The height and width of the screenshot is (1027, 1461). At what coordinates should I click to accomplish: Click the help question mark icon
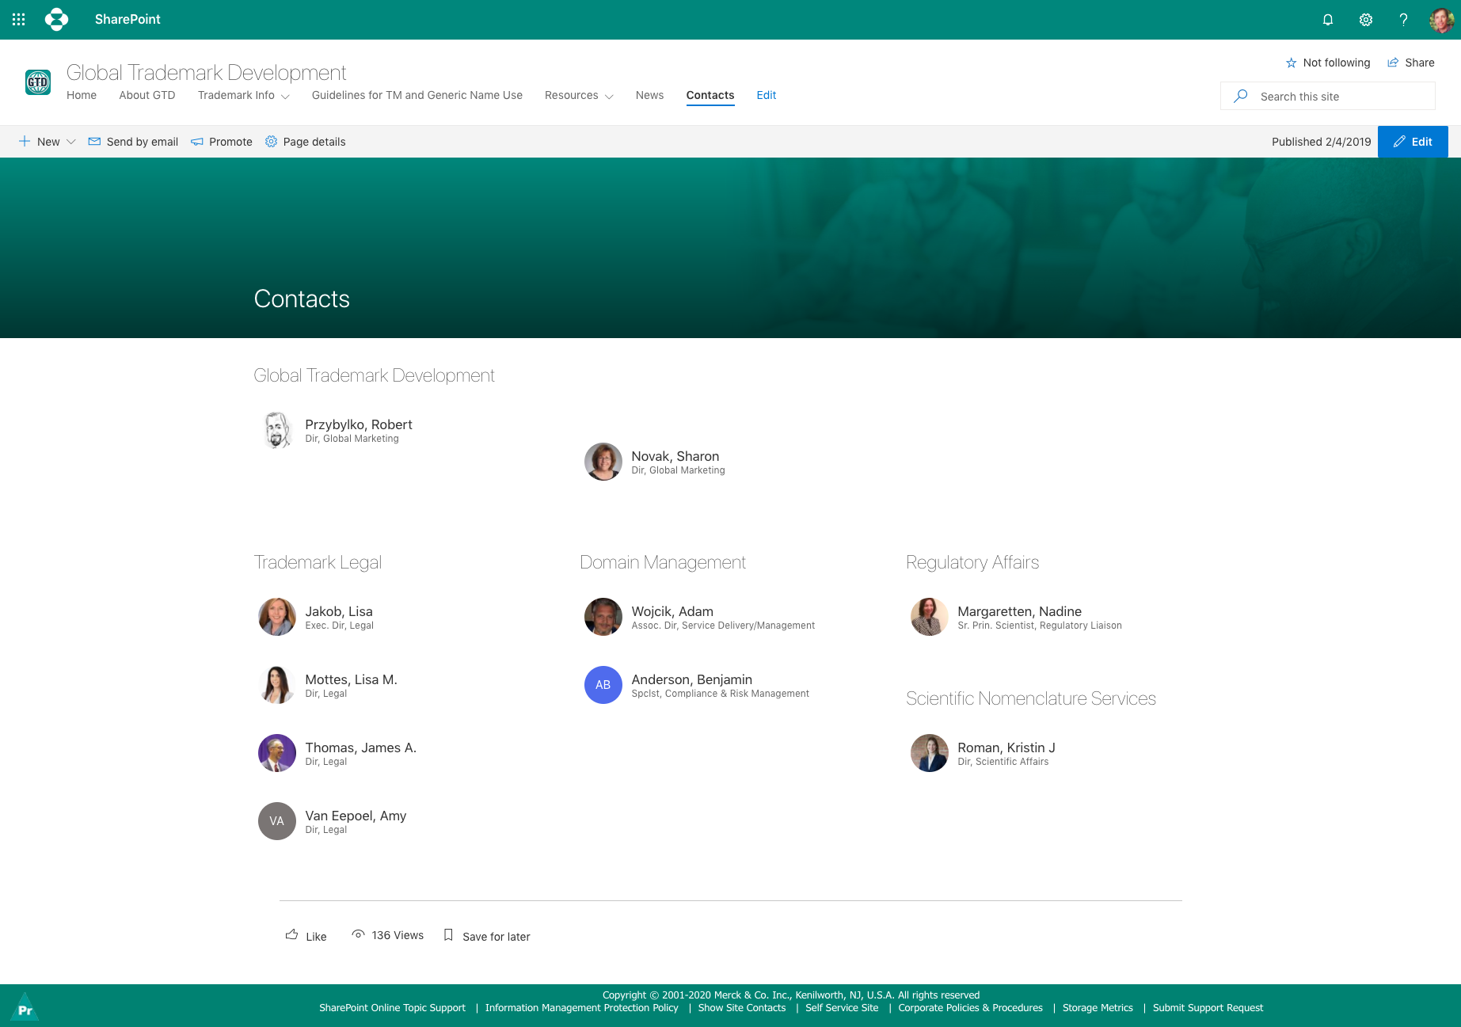(x=1403, y=20)
